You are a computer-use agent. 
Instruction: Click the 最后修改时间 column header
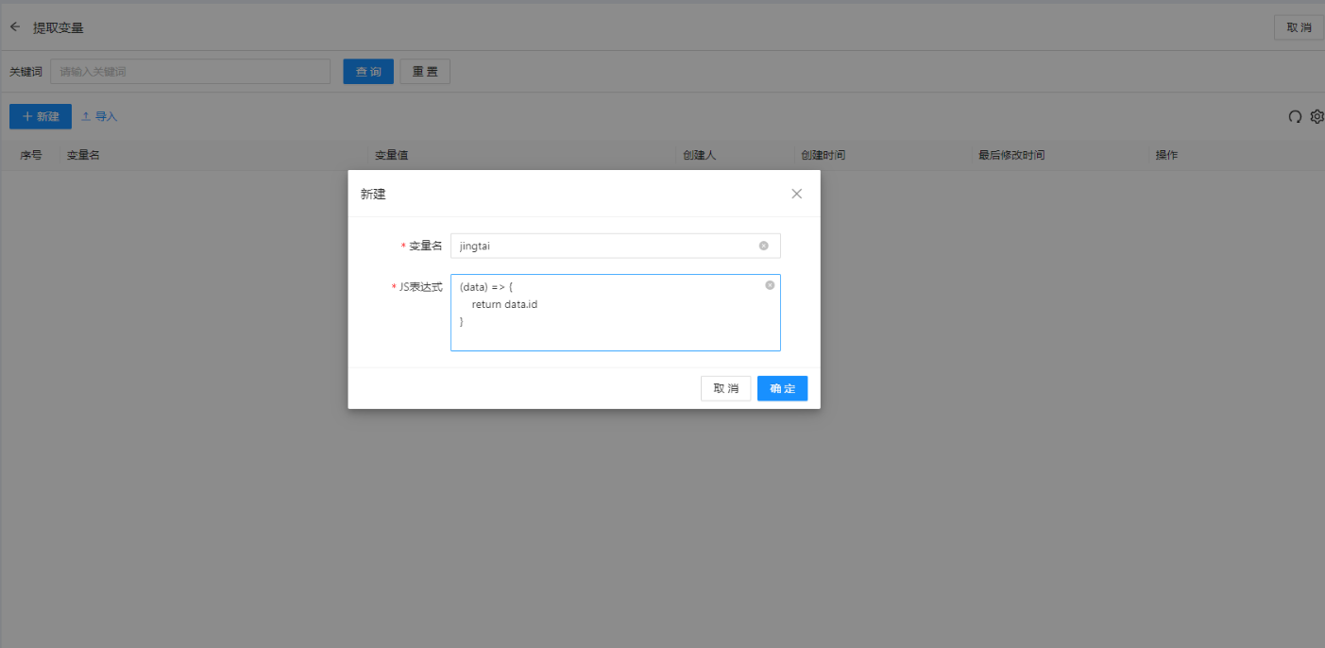pos(1011,155)
